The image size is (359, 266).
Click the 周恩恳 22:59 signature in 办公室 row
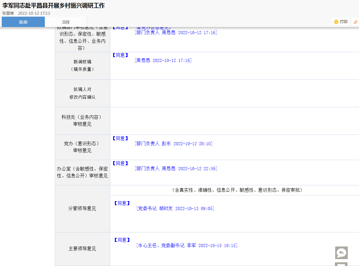[x=176, y=168]
